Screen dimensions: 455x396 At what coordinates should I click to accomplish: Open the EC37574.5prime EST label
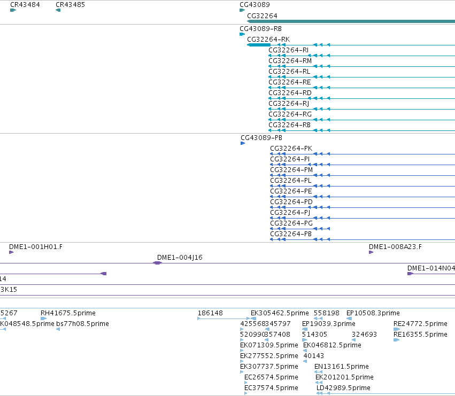271,388
